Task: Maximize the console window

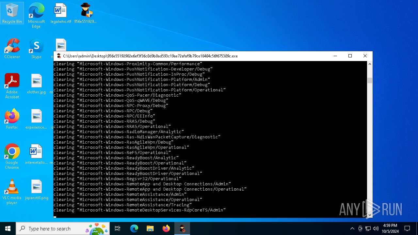Action: click(x=350, y=56)
